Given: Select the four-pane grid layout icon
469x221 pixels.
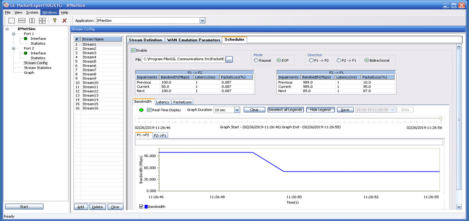Looking at the screenshot, I should (42, 21).
